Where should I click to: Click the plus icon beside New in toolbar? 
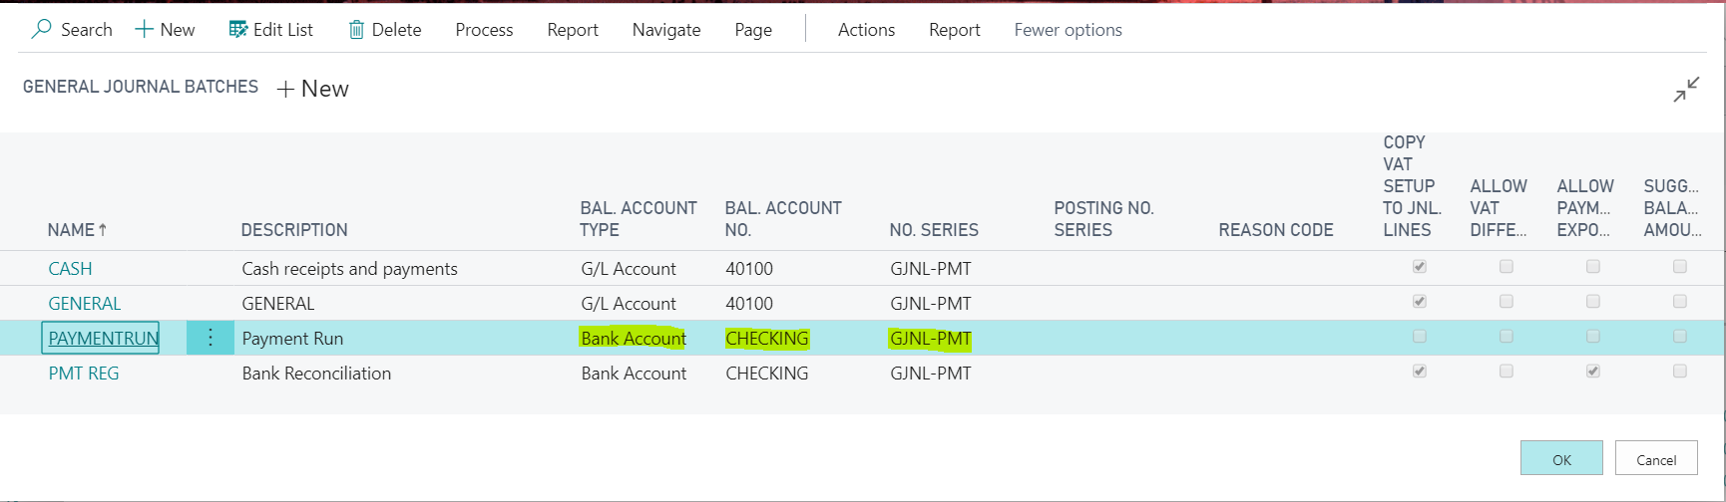(x=145, y=30)
